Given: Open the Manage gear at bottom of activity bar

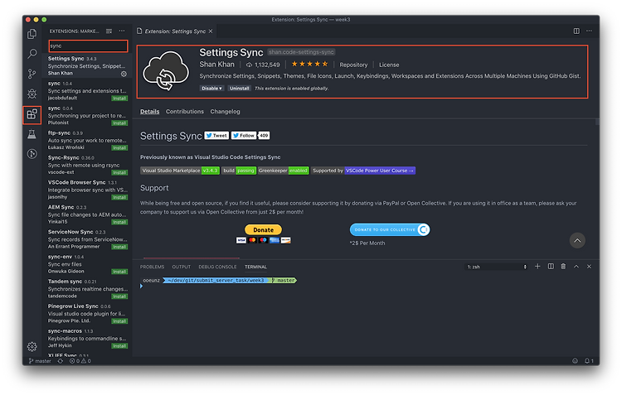Looking at the screenshot, I should tap(32, 347).
